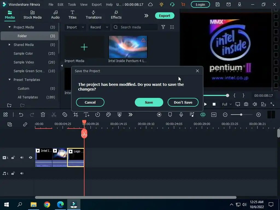Image resolution: width=280 pixels, height=210 pixels.
Task: Close the Save the Project dialog with X
Action: pyautogui.click(x=197, y=71)
